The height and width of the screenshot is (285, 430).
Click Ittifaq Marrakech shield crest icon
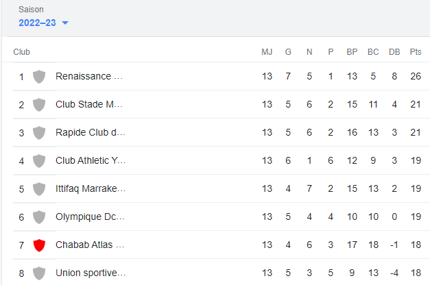[39, 189]
